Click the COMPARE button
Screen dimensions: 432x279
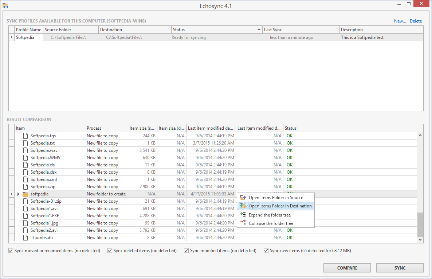pos(347,268)
